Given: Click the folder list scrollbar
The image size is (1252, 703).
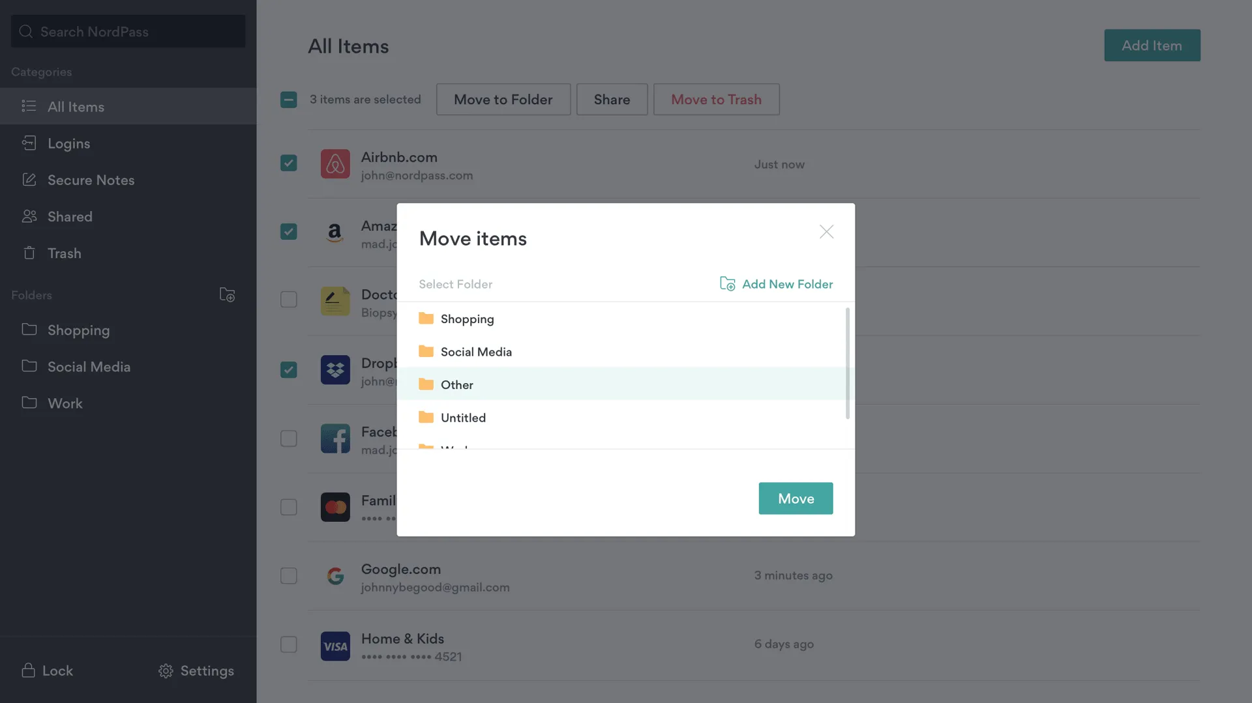Looking at the screenshot, I should click(847, 363).
